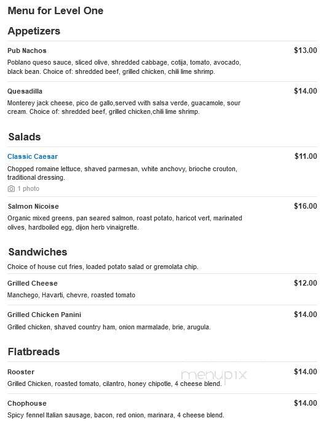Click the Quesadilla menu item name
This screenshot has width=324, height=426.
(25, 91)
